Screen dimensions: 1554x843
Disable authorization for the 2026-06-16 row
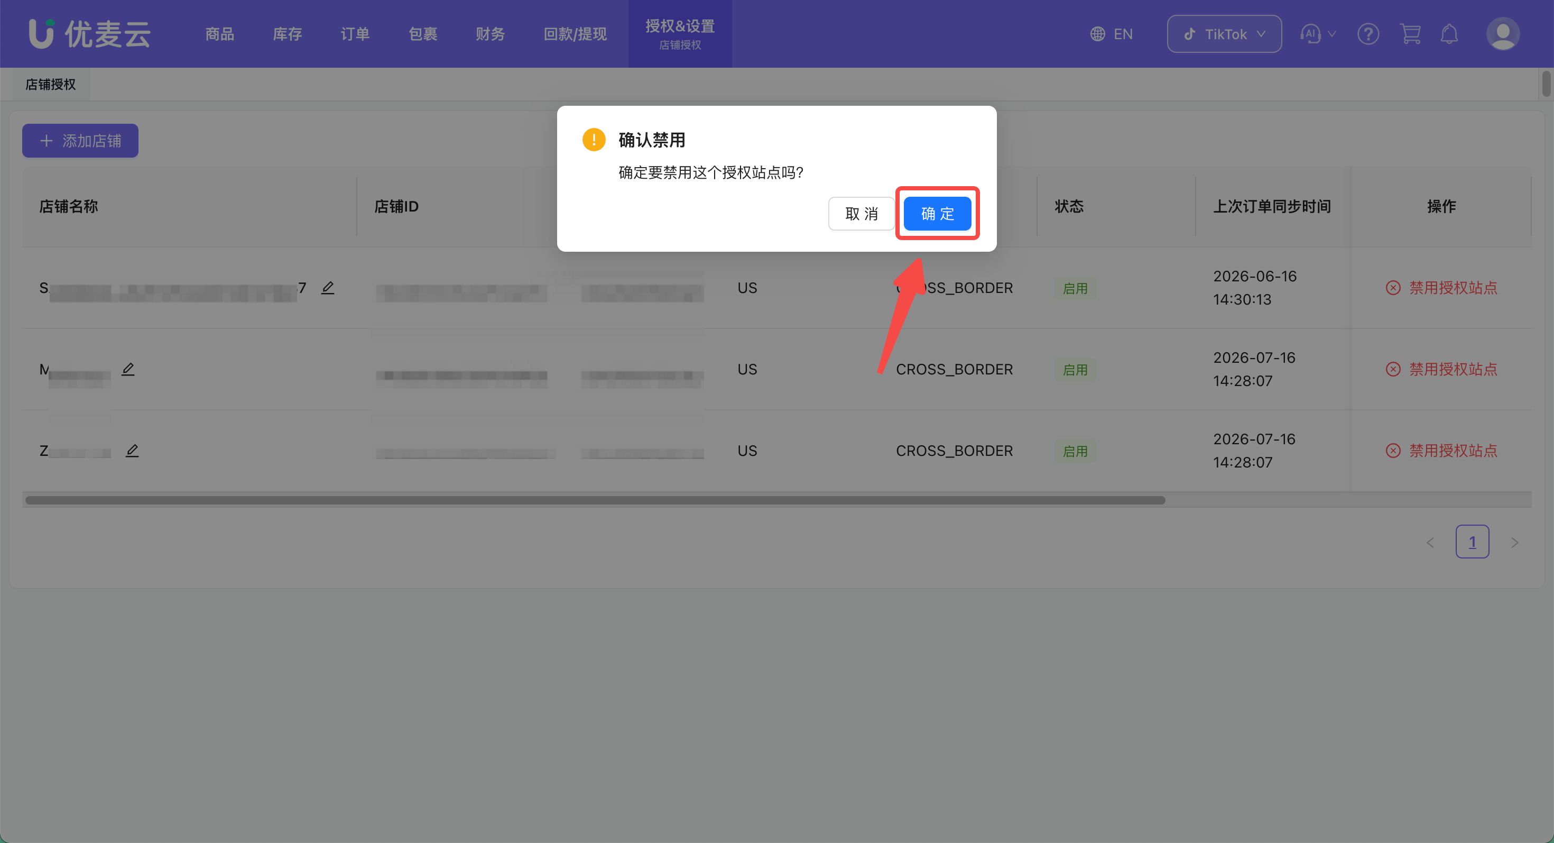(1441, 288)
